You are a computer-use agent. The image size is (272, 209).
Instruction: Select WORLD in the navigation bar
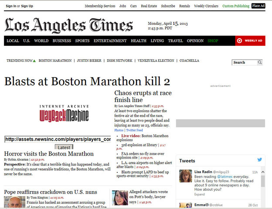[x=41, y=41]
